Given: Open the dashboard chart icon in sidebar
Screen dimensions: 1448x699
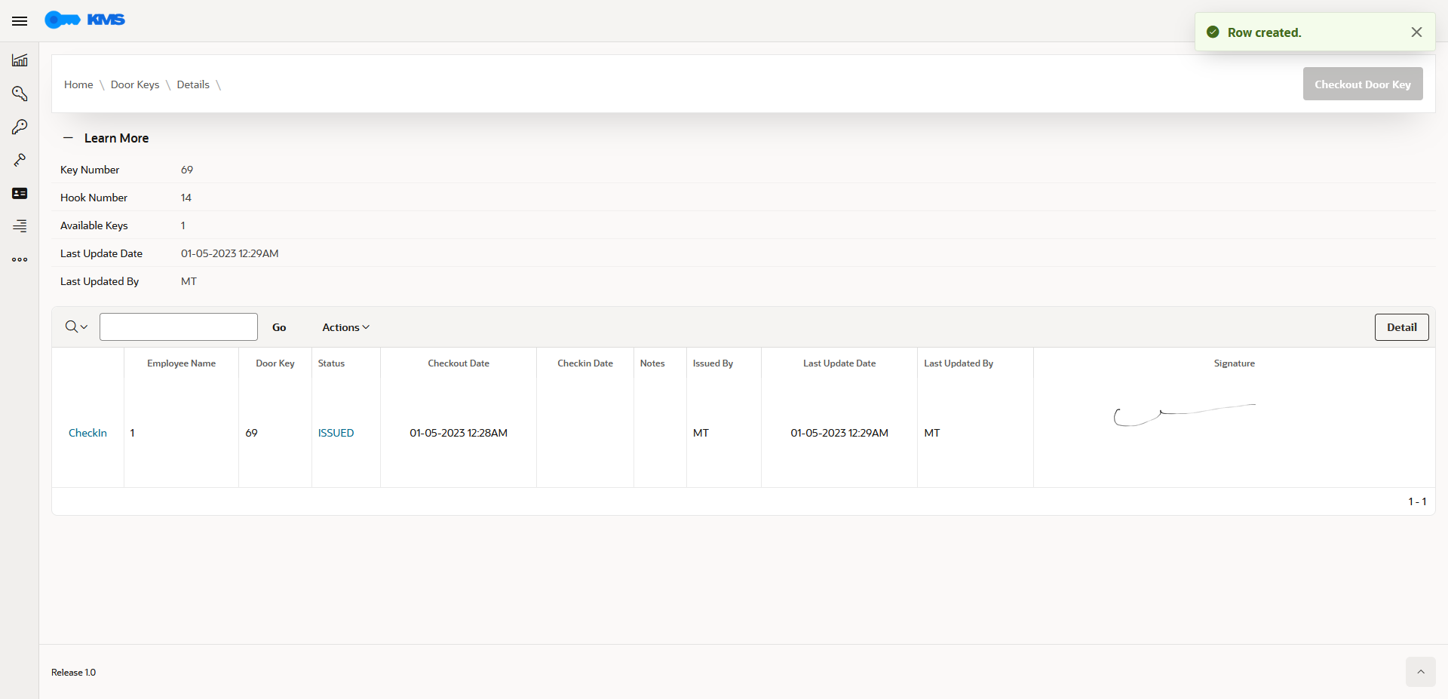Looking at the screenshot, I should (20, 60).
